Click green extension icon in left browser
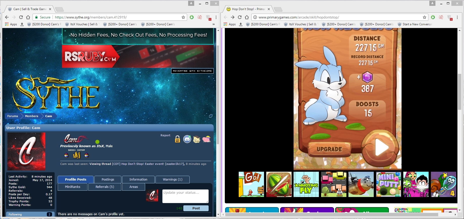This screenshot has height=219, width=464. click(192, 17)
